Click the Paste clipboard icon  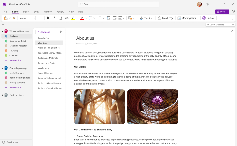(6, 18)
